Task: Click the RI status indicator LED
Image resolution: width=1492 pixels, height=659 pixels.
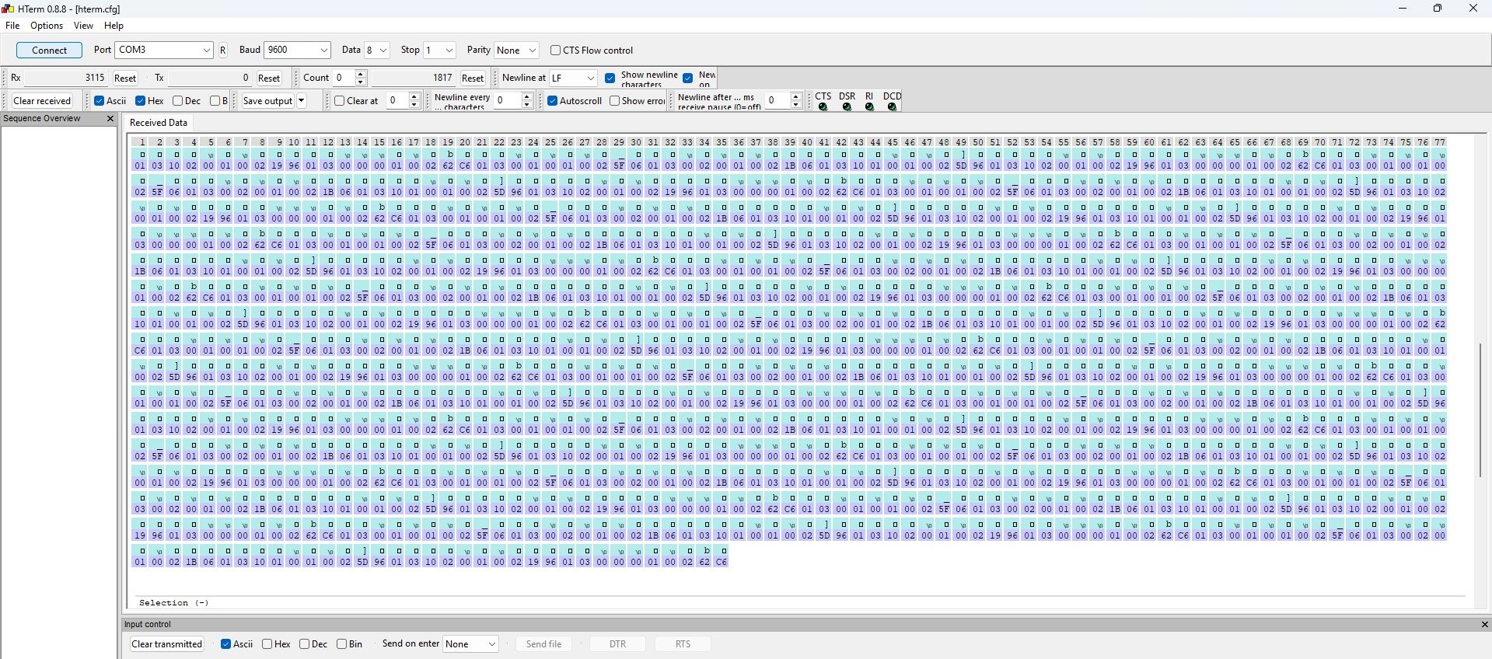Action: 869,107
